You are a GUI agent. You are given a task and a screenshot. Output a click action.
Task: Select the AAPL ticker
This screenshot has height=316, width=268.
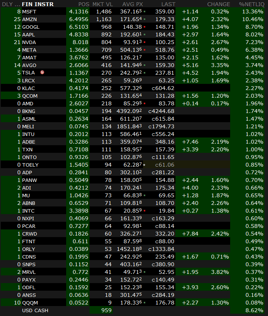pos(28,34)
